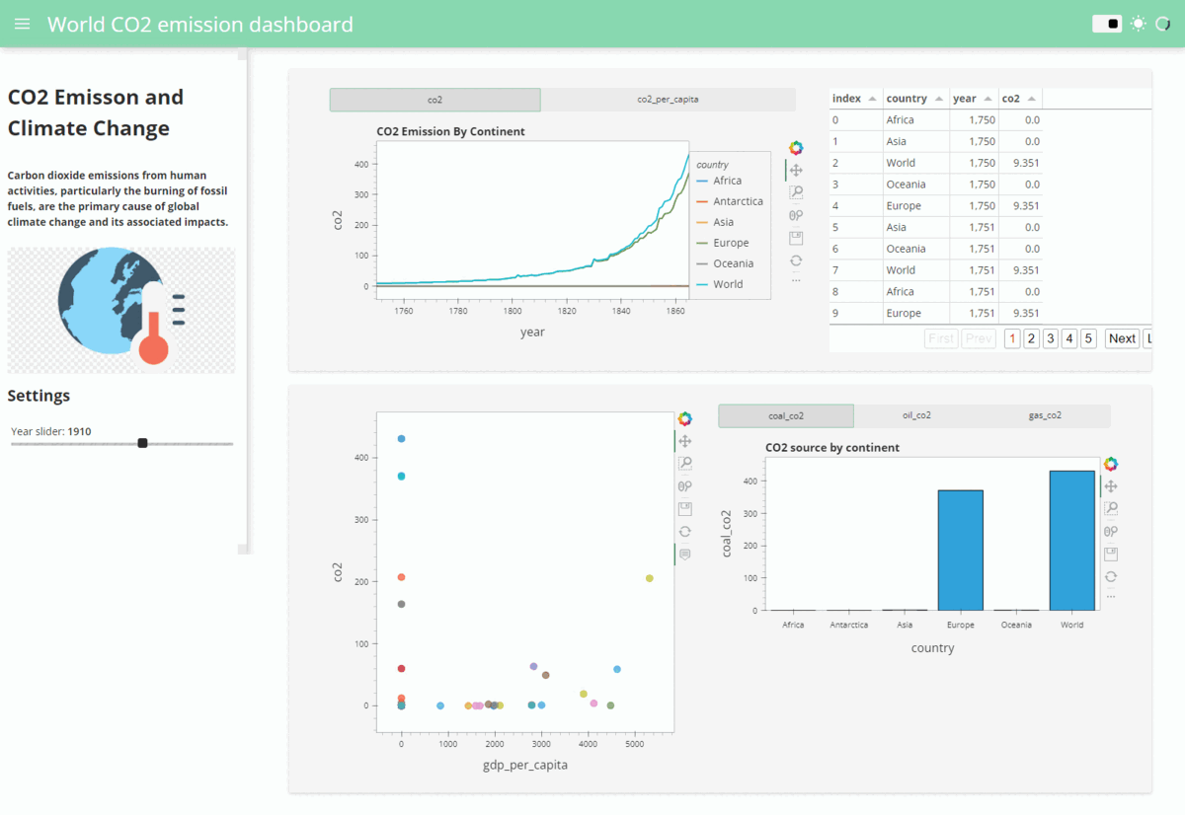Go to page 3 of the data table
The image size is (1185, 815).
[x=1050, y=337]
